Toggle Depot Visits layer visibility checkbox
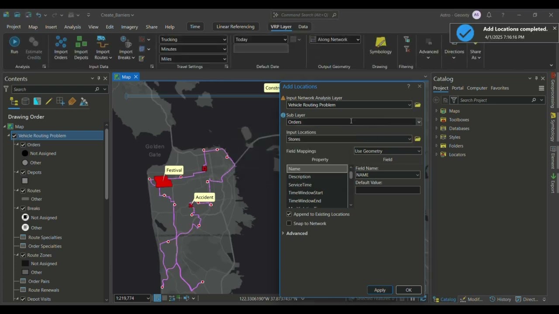The image size is (559, 314). click(23, 299)
